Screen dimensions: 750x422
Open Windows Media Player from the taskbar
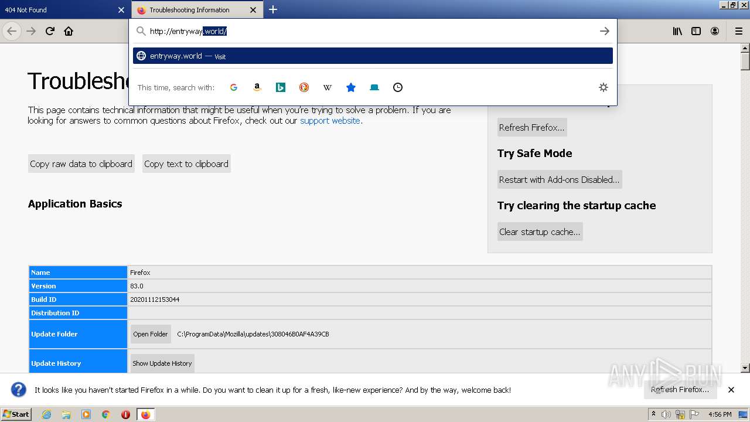point(86,414)
